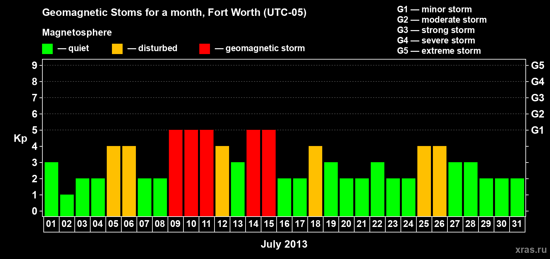Click the orange disturbed legend swatch
Image resolution: width=550 pixels, height=259 pixels.
[x=117, y=49]
